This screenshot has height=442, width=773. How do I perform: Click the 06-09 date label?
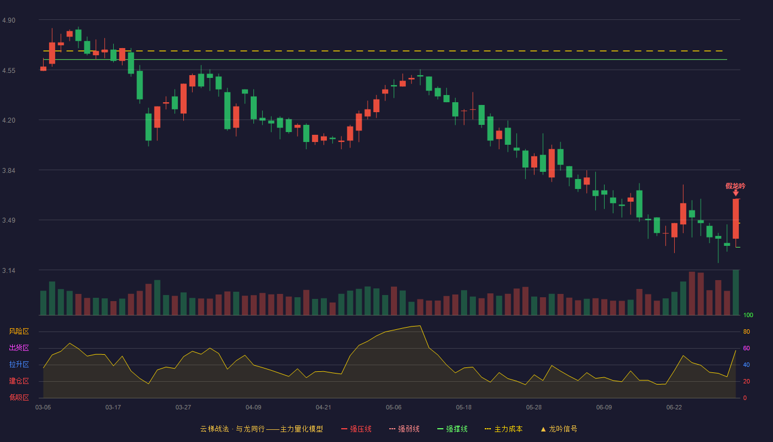[604, 407]
